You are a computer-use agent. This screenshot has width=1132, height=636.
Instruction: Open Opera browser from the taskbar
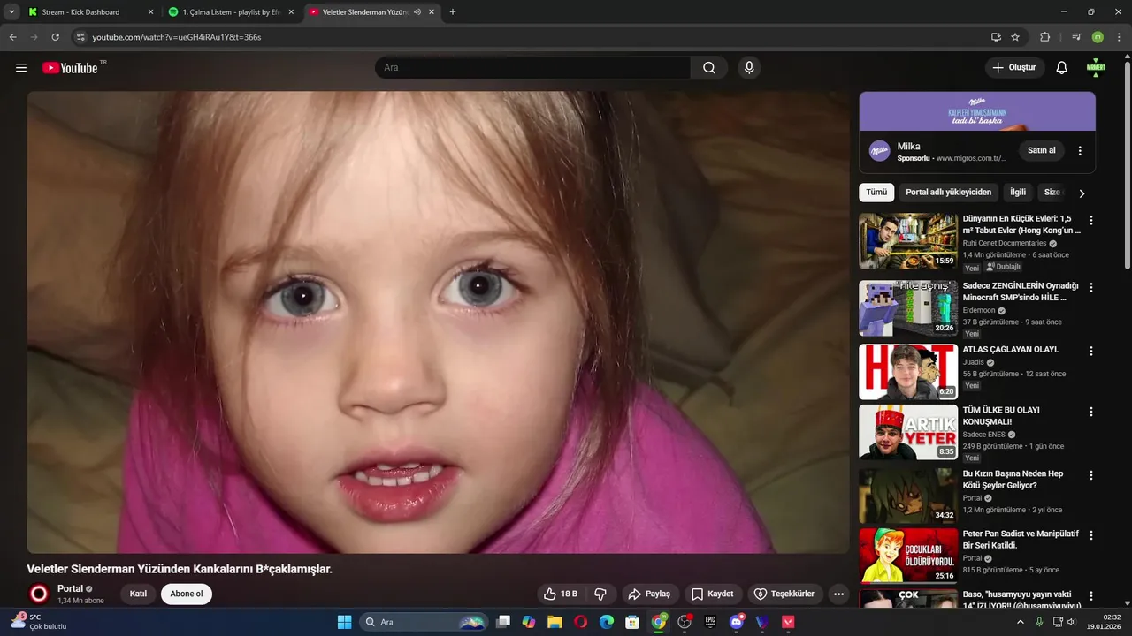point(580,622)
